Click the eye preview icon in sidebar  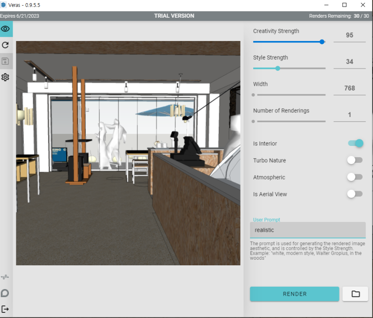point(5,29)
